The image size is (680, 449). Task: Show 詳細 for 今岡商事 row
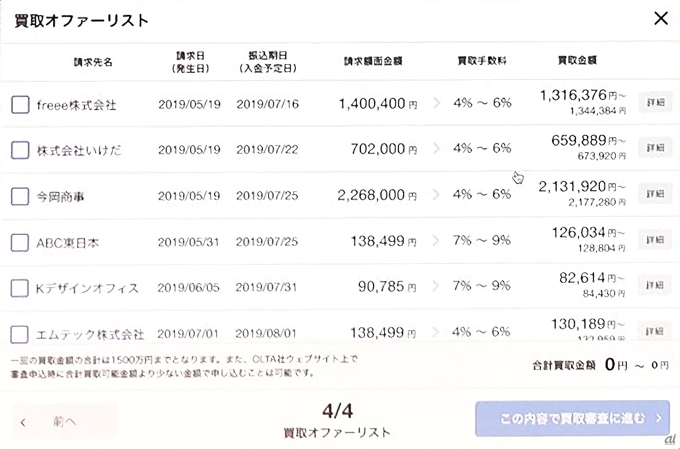[x=655, y=194]
